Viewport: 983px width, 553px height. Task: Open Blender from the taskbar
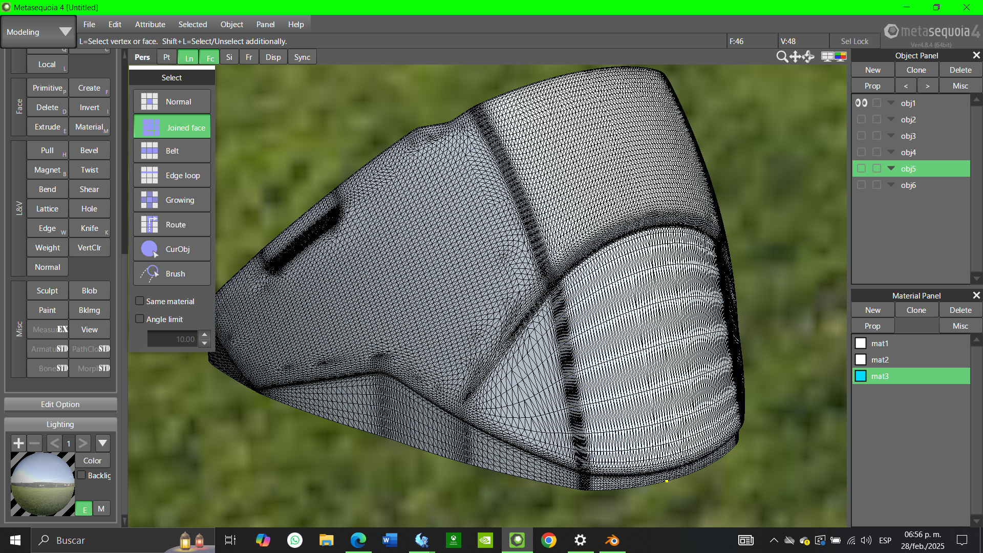coord(612,540)
